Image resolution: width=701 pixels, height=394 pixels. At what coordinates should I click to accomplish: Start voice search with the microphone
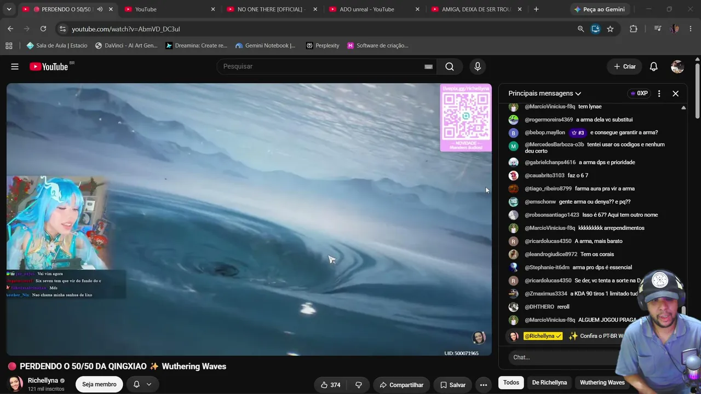coord(478,67)
